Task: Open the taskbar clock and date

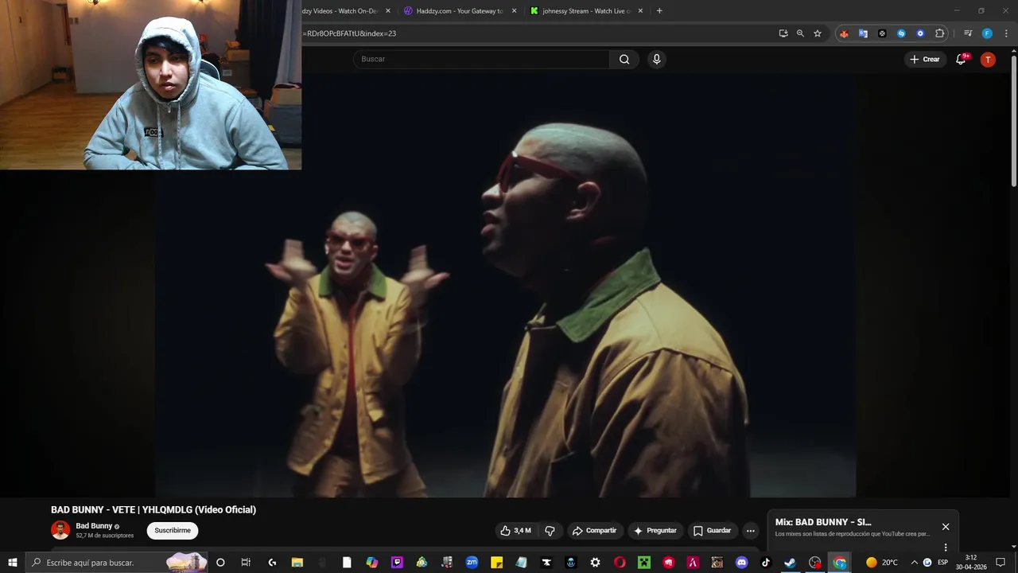Action: pyautogui.click(x=971, y=563)
